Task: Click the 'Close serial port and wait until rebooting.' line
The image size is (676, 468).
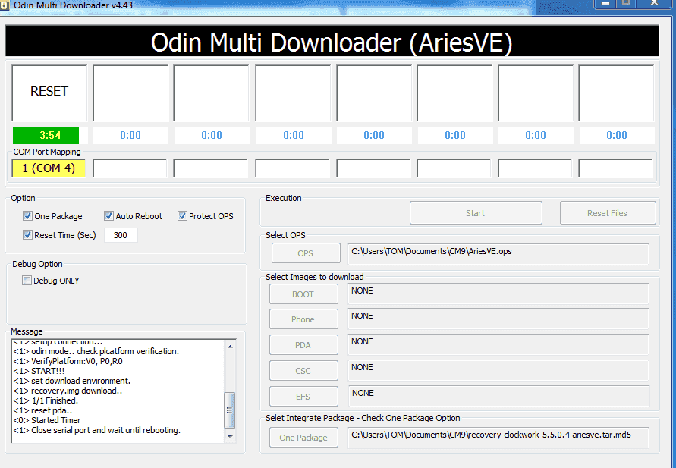Action: [x=97, y=430]
